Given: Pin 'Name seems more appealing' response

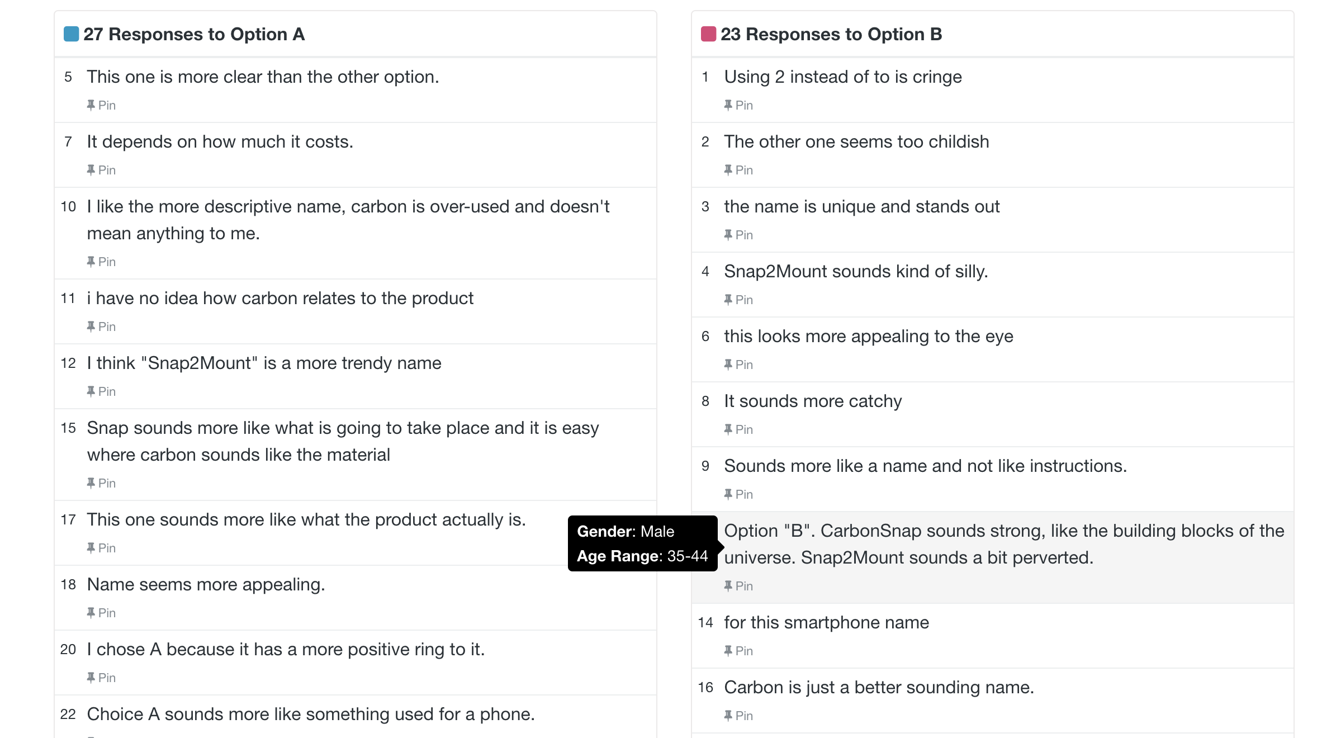Looking at the screenshot, I should coord(101,613).
